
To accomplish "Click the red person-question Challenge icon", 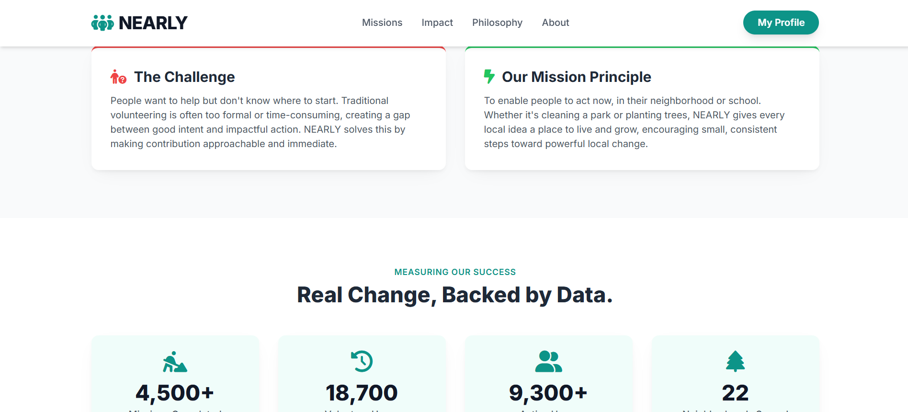I will coord(118,77).
